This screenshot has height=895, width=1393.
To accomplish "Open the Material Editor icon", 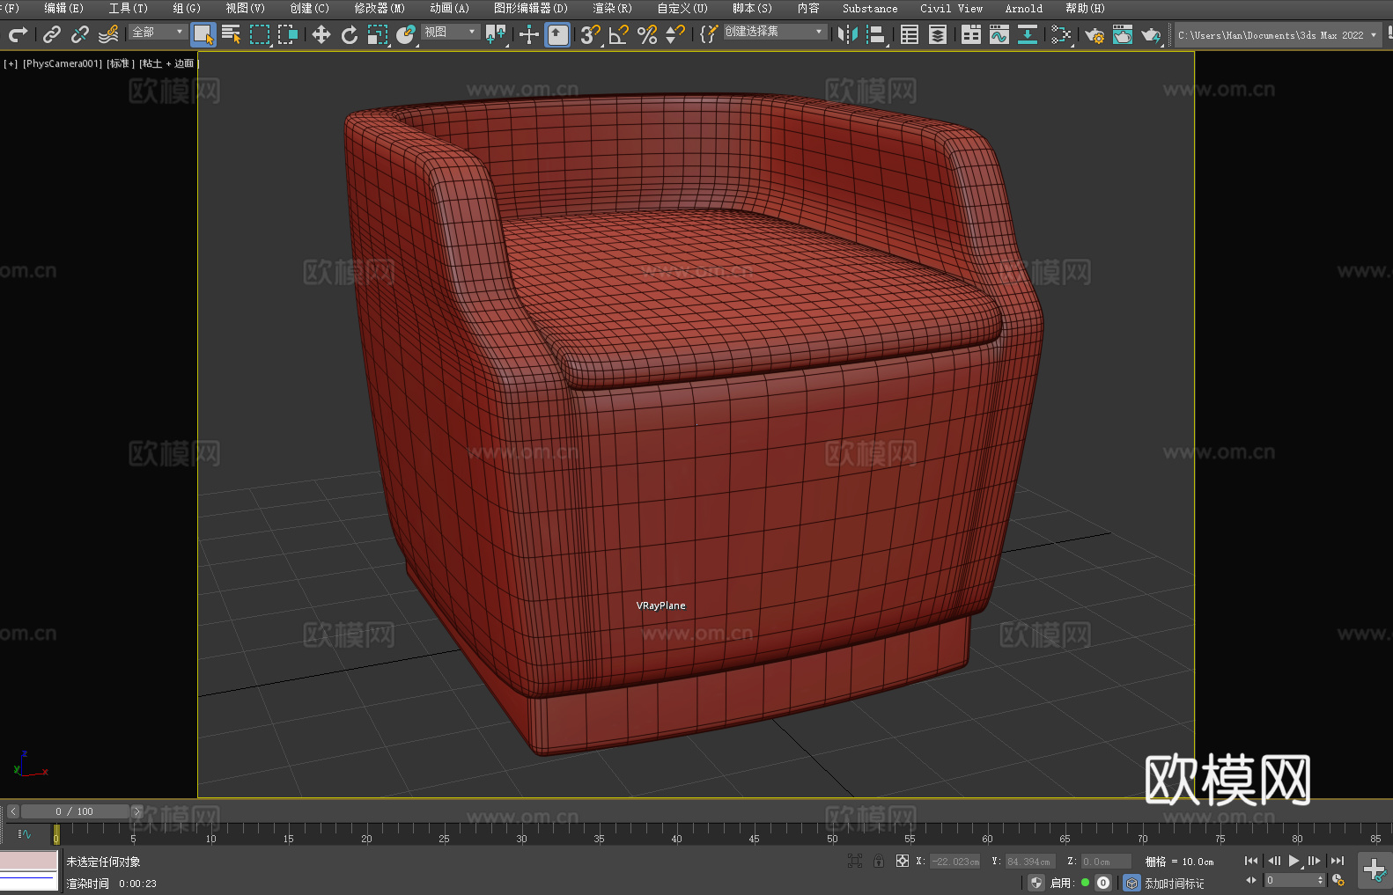I will [x=1061, y=34].
